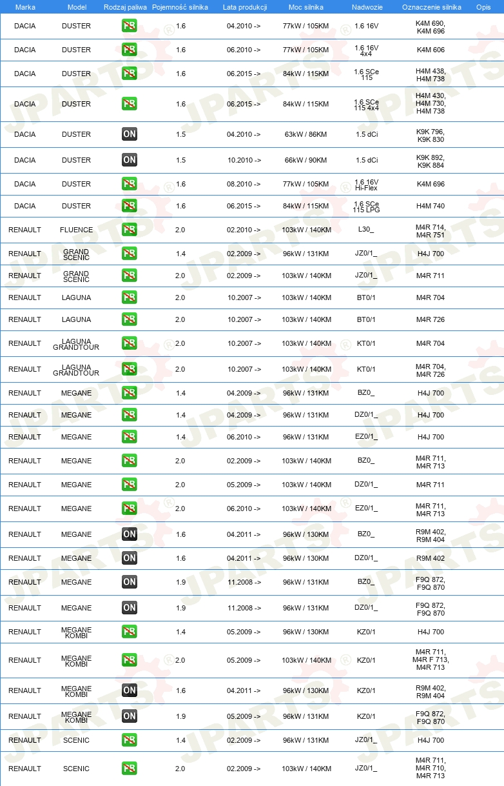
Task: Click the 'Opis' column header
Action: pos(483,7)
